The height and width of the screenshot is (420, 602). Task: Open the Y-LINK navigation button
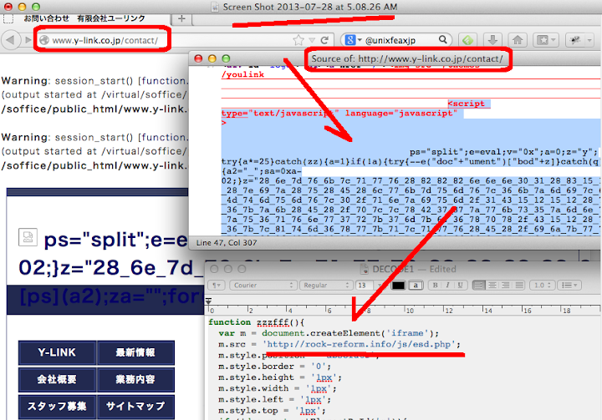coord(57,352)
